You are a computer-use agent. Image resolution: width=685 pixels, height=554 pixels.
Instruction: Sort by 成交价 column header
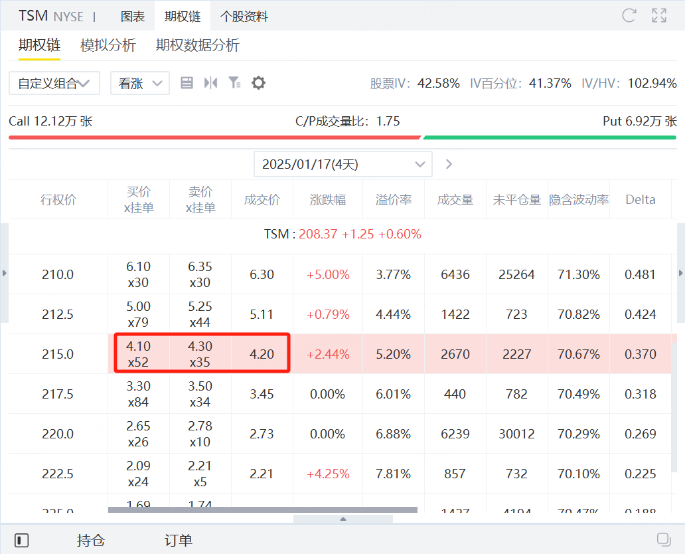tap(262, 200)
